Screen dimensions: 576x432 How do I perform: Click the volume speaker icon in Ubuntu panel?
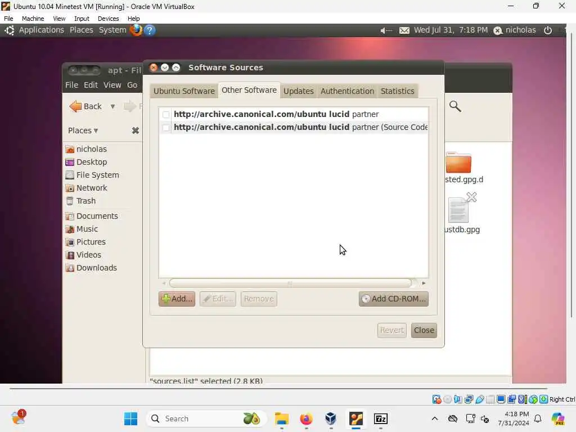point(386,30)
